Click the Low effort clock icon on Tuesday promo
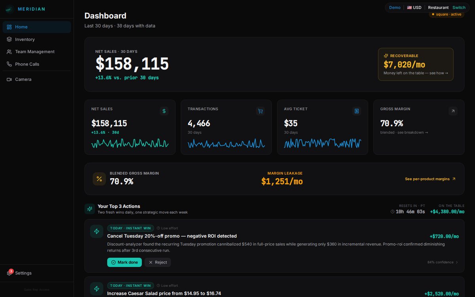The image size is (475, 297). pos(158,228)
